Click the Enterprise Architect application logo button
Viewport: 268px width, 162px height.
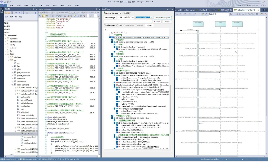point(3,5)
